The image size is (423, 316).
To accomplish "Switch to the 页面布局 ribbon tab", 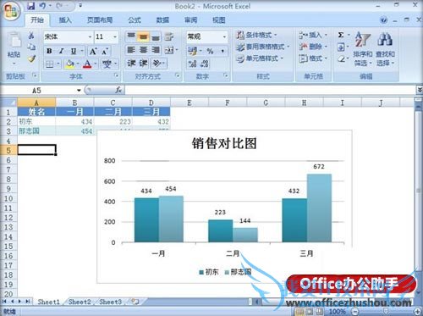I will tap(100, 20).
